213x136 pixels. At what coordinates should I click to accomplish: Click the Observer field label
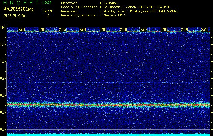69,3
